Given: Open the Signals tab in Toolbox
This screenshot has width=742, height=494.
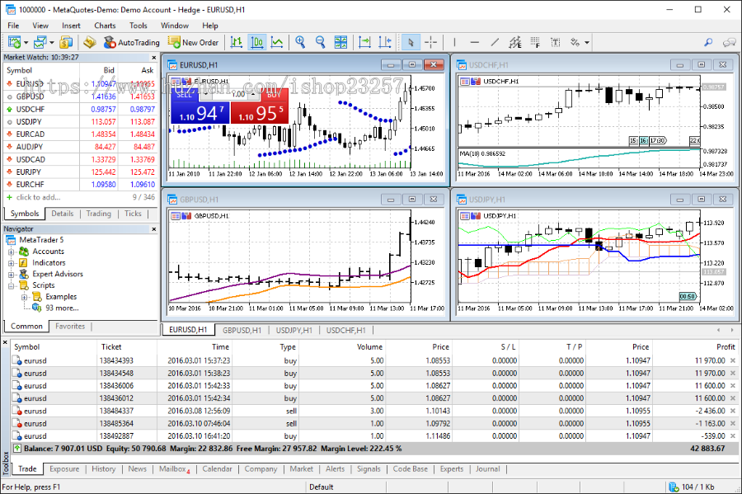Looking at the screenshot, I should pos(369,469).
